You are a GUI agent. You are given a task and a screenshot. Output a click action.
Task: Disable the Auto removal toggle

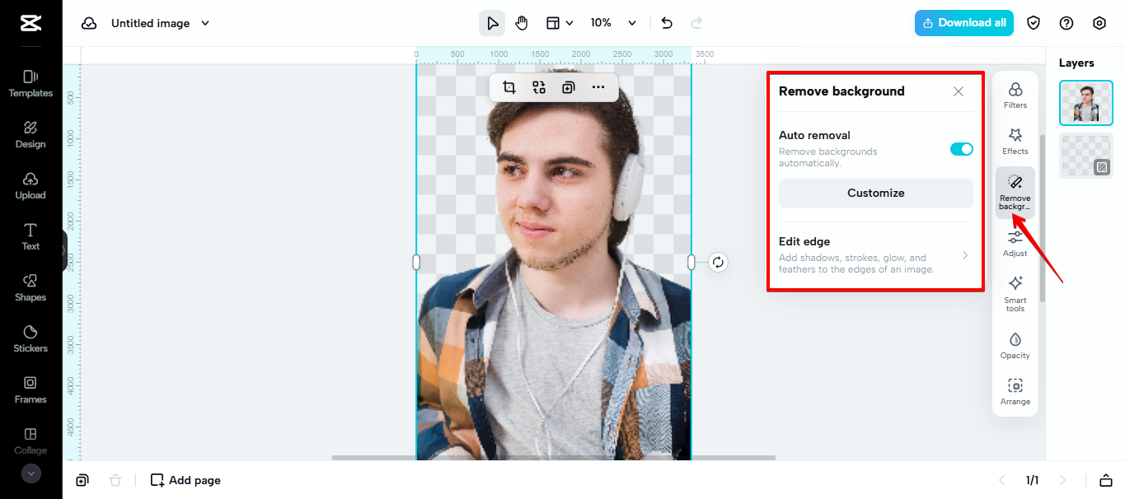[x=961, y=149]
